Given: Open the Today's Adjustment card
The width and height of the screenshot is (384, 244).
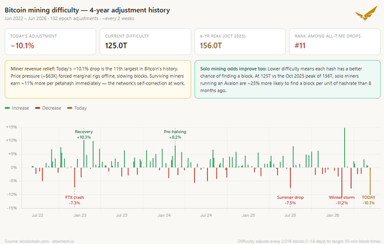Looking at the screenshot, I should pos(50,41).
